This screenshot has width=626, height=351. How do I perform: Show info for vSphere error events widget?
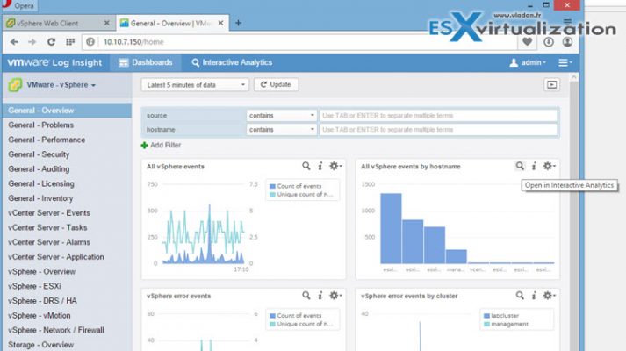coord(320,296)
